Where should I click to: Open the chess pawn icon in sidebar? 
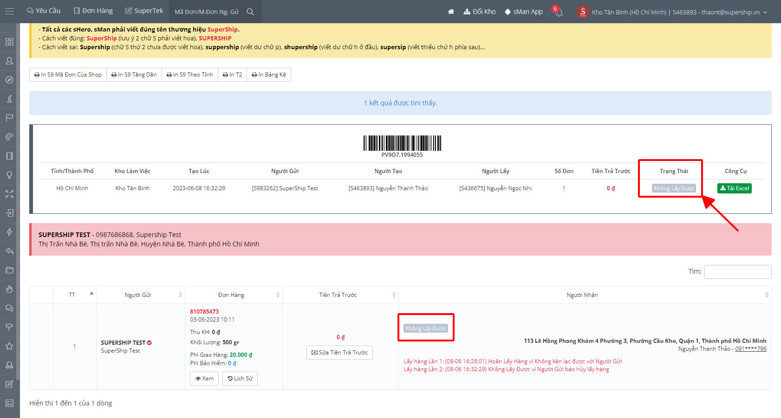9,99
